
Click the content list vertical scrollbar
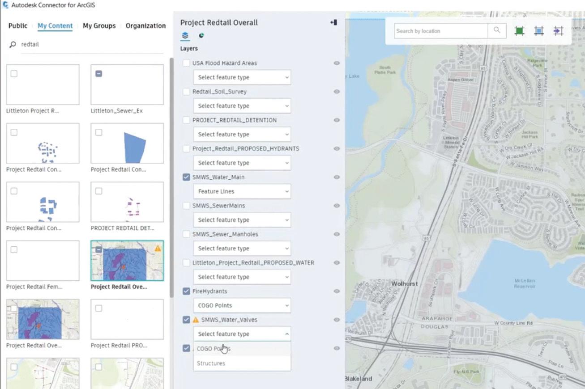click(171, 178)
